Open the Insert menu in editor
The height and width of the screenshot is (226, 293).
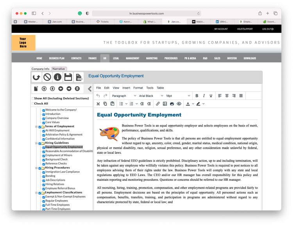(x=126, y=88)
